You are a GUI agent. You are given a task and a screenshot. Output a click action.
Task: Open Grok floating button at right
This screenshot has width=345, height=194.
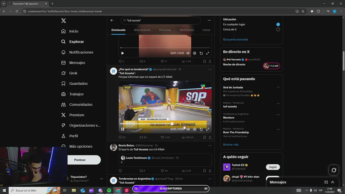[334, 170]
